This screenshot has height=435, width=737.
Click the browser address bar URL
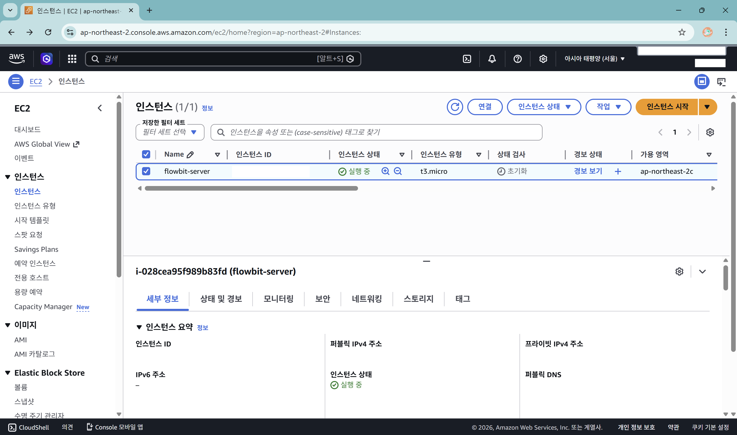click(x=220, y=32)
